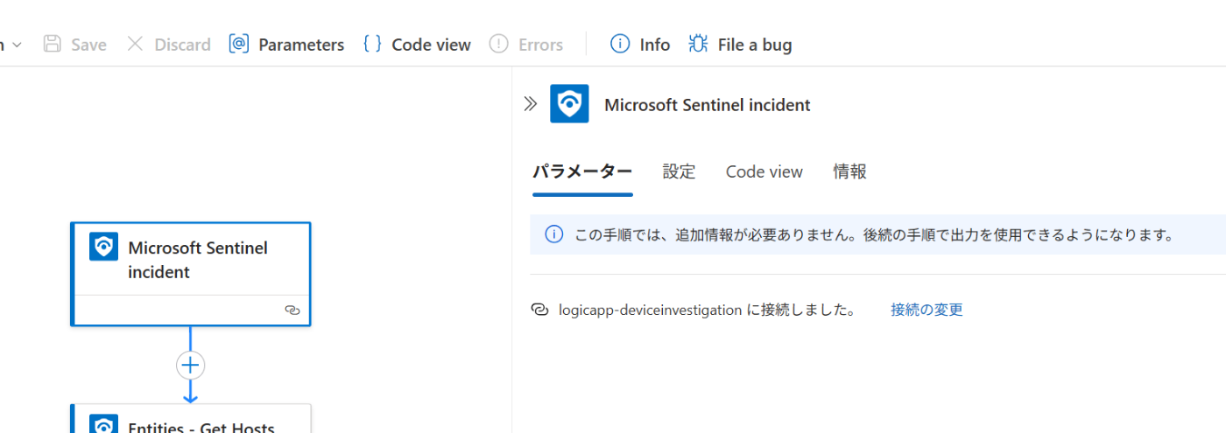
Task: Click the text logicapp-deviceinvestigation に接続しました。
Action: 708,310
